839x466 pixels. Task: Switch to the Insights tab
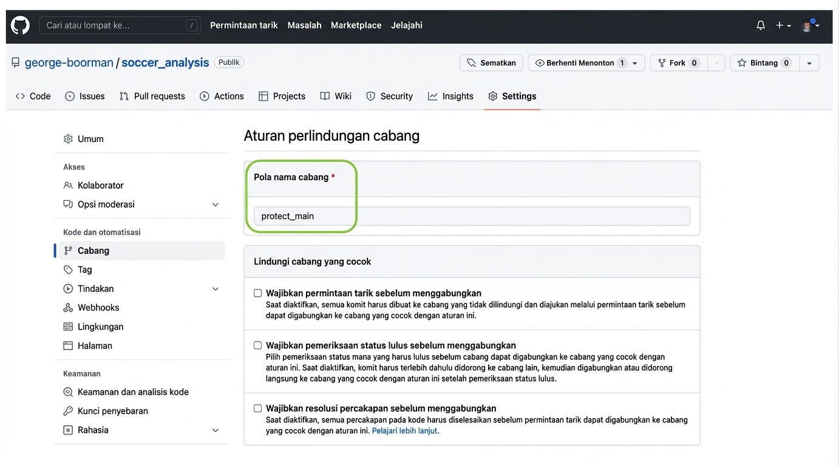(450, 96)
